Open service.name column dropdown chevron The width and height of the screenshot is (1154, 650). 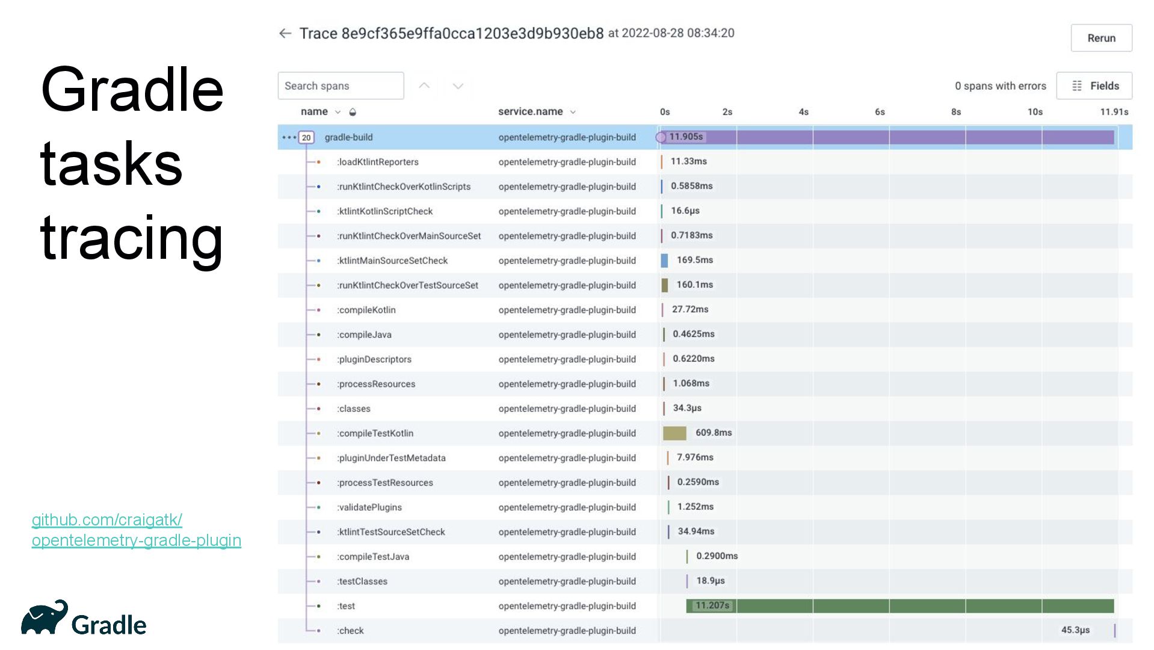coord(573,112)
